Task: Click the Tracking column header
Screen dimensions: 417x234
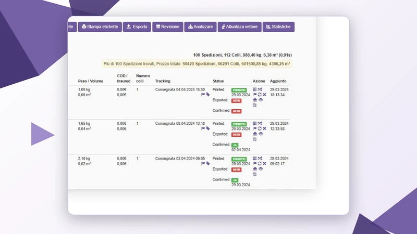Action: (x=163, y=81)
